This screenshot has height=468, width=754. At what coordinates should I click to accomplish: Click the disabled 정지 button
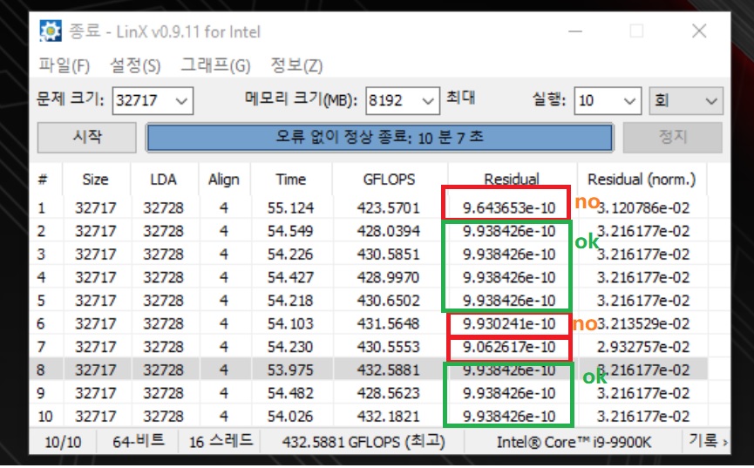(x=672, y=138)
